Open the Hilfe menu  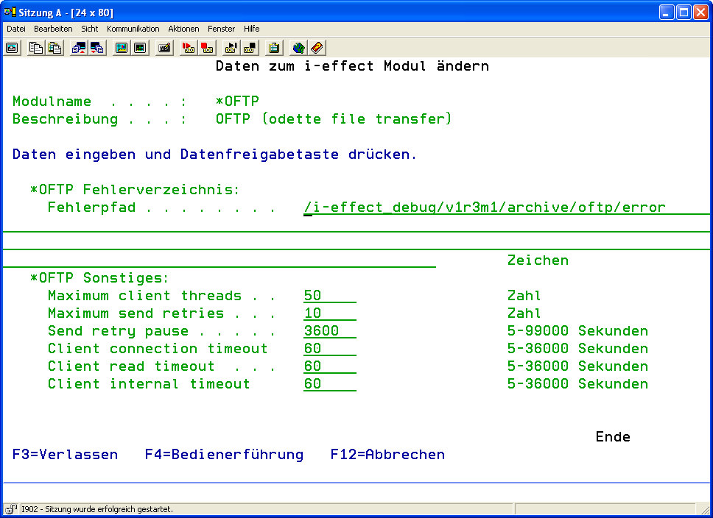tap(251, 29)
